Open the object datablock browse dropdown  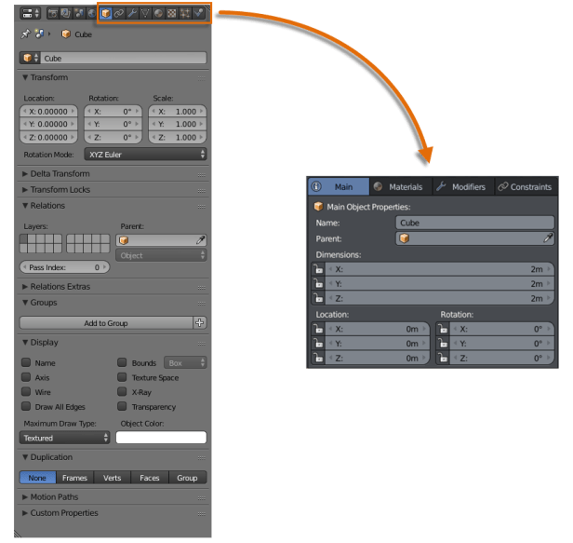click(x=30, y=58)
